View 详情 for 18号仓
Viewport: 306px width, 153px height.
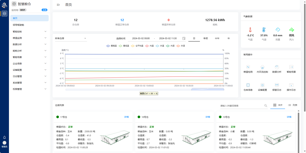coord(208,117)
